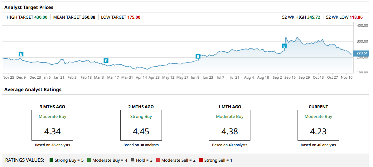The height and width of the screenshot is (167, 373).
Task: Click the earnings marker near Dec 9
Action: (x=21, y=54)
